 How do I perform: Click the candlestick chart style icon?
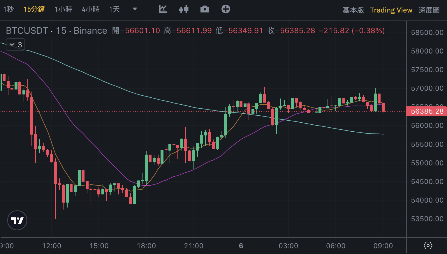click(184, 9)
